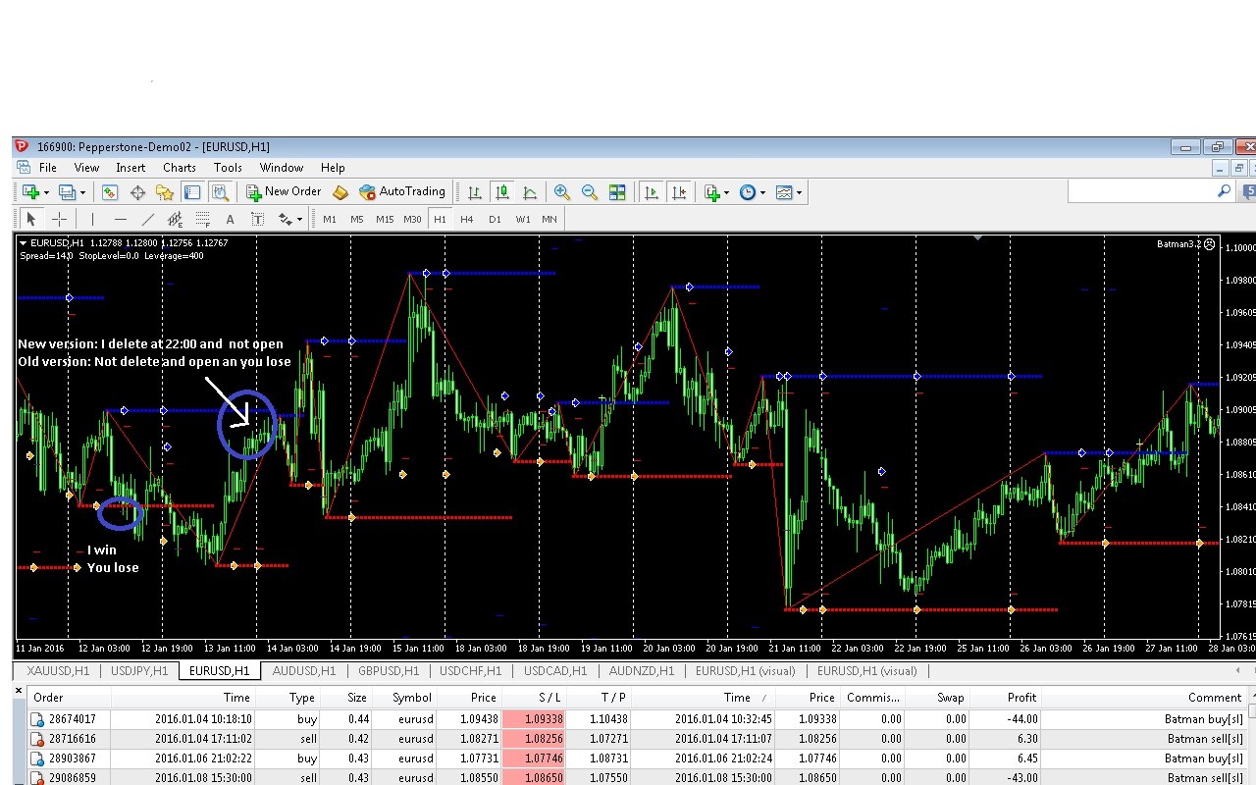Open the Tile Windows grid icon
1256x785 pixels.
pyautogui.click(x=617, y=192)
